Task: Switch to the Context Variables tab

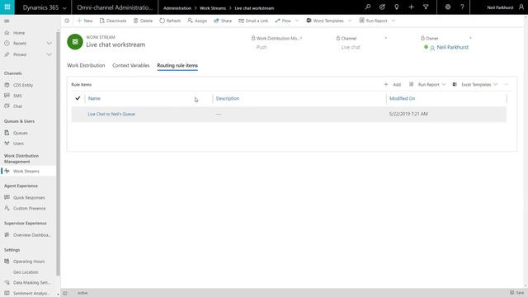Action: pos(130,65)
